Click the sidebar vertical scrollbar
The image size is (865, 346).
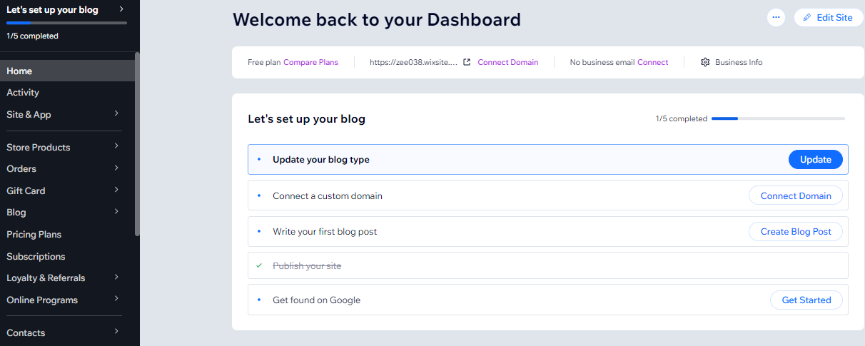(137, 144)
